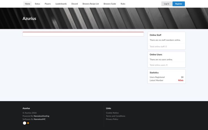Screen dimensions: 208x130
Task: View the Leaderboards page
Action: coord(61,4)
